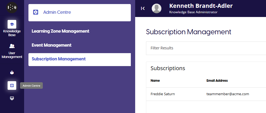
Task: Go to Event Management section
Action: click(x=51, y=45)
